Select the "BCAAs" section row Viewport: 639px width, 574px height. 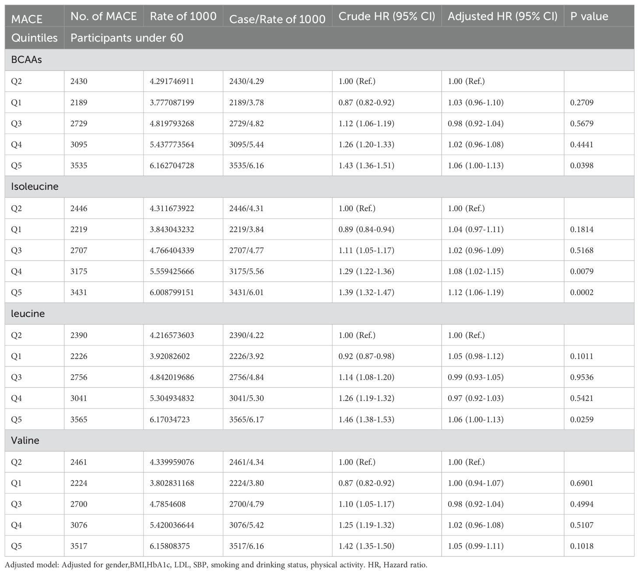point(319,60)
